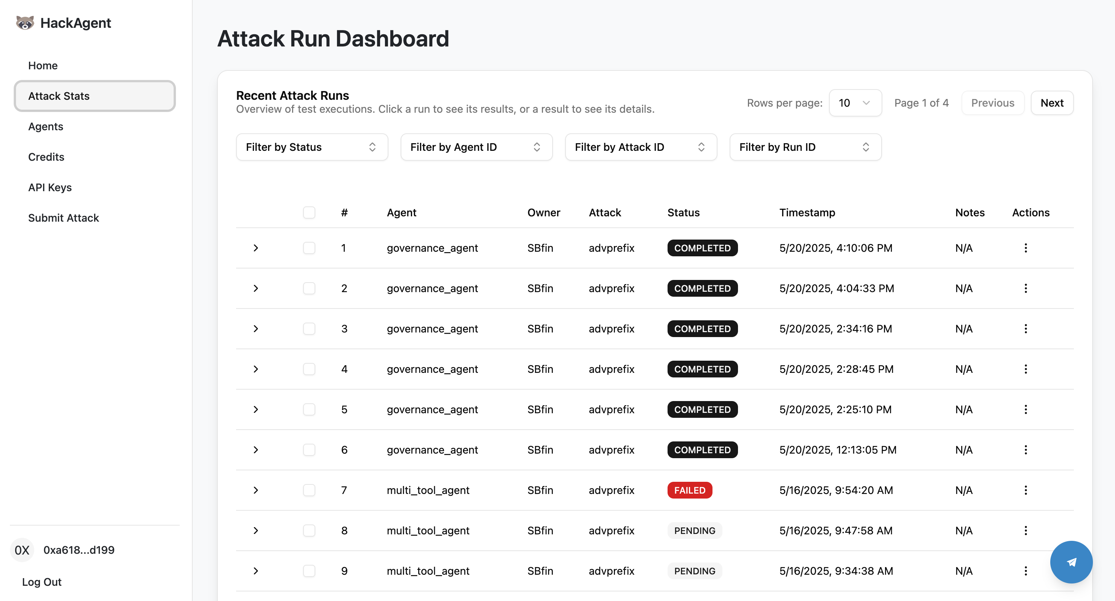Click the Agent column header
This screenshot has width=1115, height=601.
[x=401, y=213]
